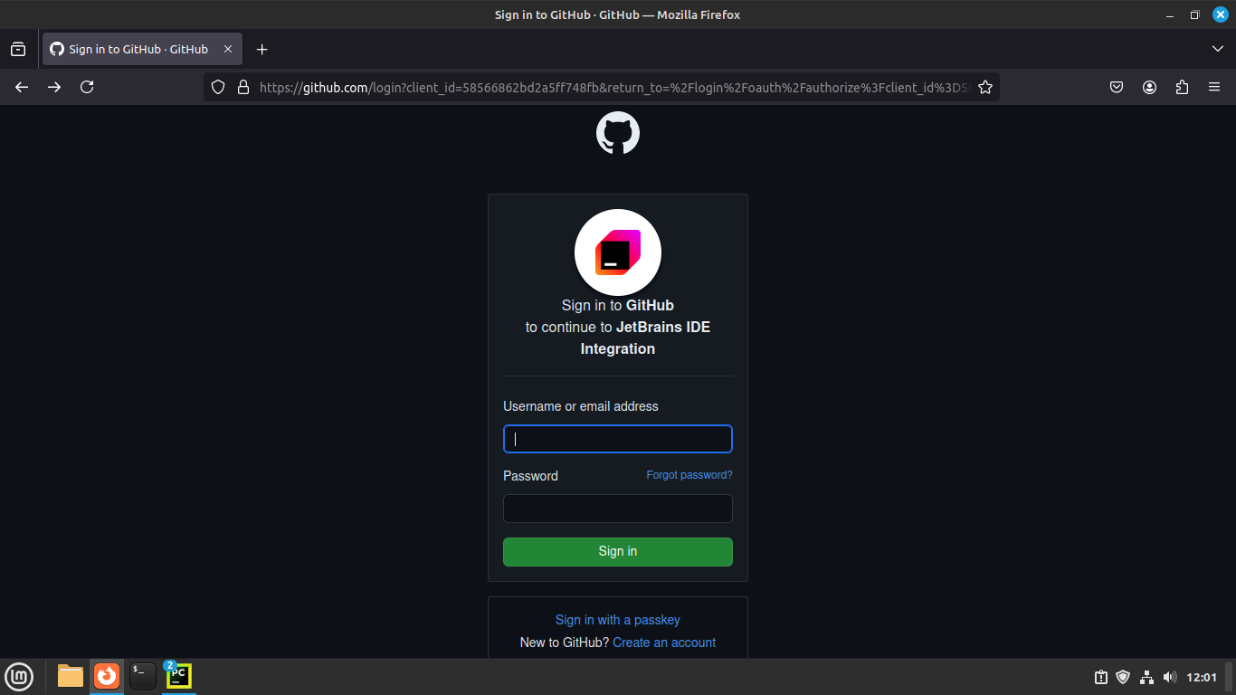Open Save to Pocket icon
The width and height of the screenshot is (1236, 695).
[1117, 87]
